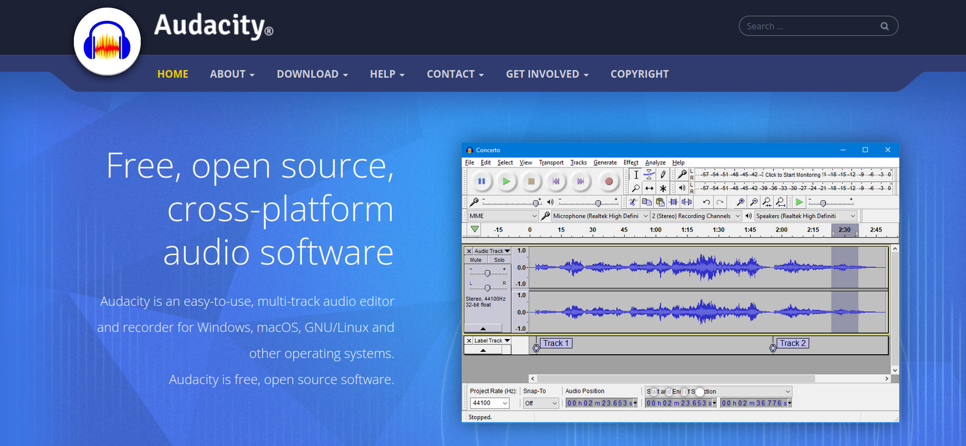Mute the Audio Track
This screenshot has width=966, height=446.
[476, 260]
